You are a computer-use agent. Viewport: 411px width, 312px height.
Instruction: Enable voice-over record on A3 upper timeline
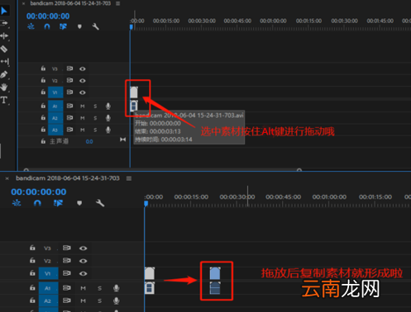point(108,130)
